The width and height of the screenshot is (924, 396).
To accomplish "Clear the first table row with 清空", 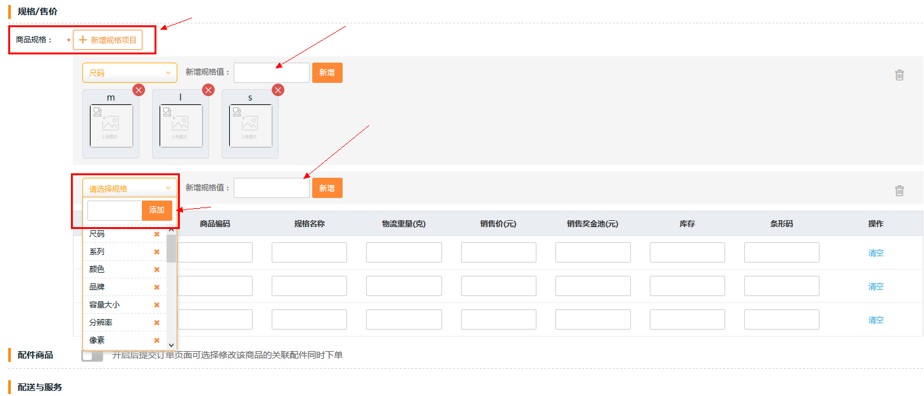I will point(875,253).
